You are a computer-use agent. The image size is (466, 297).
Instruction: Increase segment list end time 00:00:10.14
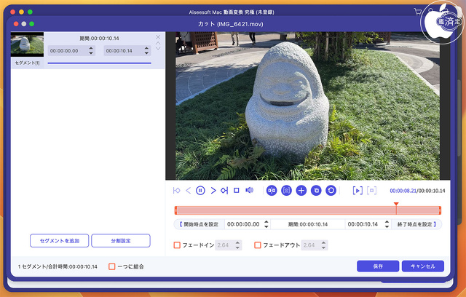pos(146,48)
